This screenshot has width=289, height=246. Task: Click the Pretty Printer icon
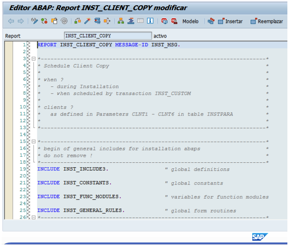tap(211, 21)
